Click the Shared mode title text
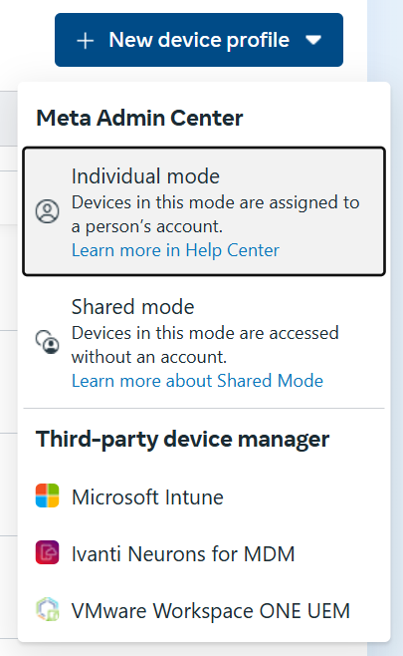The height and width of the screenshot is (656, 403). pos(132,307)
